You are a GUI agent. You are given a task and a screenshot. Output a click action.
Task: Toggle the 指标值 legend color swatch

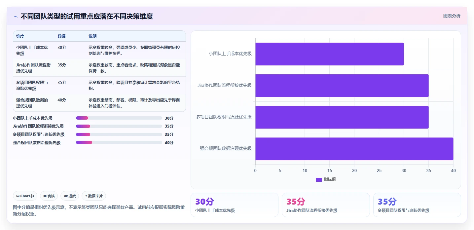(319, 179)
